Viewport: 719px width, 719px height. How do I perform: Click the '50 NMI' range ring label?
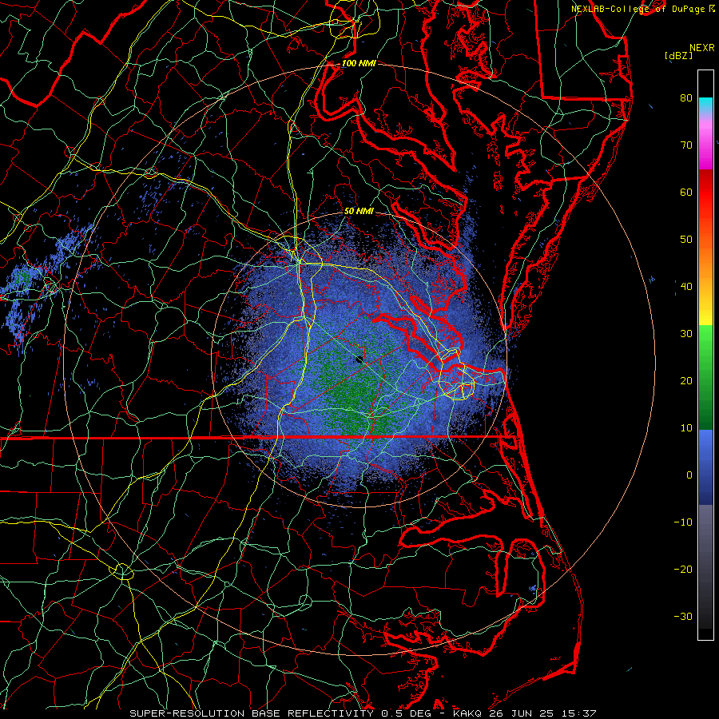[359, 211]
